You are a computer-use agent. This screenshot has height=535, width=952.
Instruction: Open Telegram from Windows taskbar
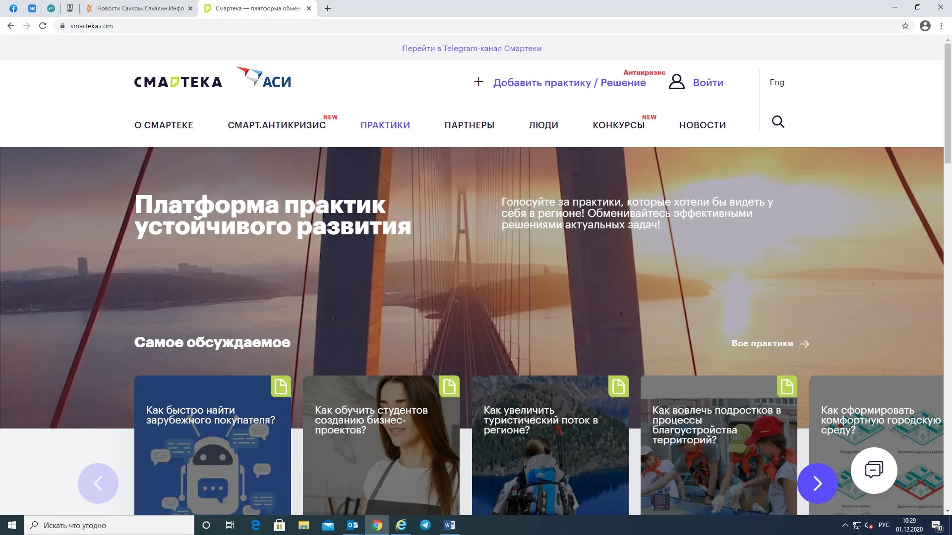click(425, 525)
